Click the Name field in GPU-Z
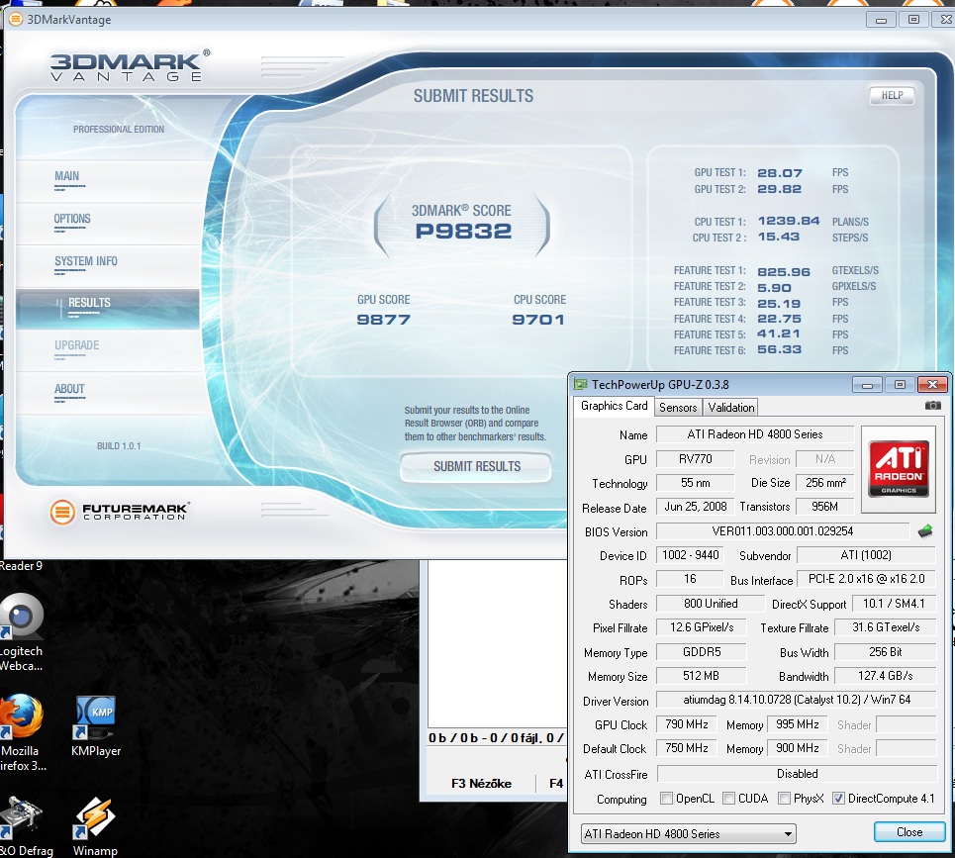The image size is (955, 858). 755,434
